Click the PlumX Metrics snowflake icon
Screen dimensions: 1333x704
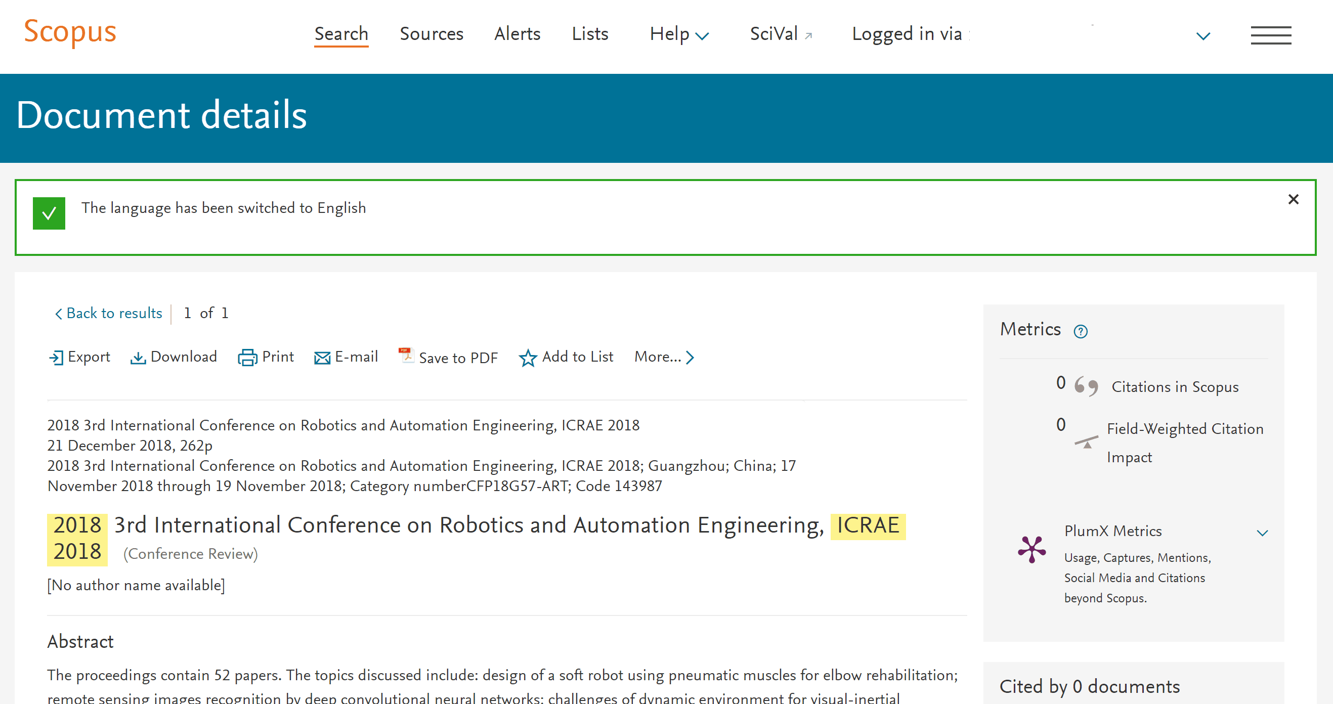coord(1032,549)
